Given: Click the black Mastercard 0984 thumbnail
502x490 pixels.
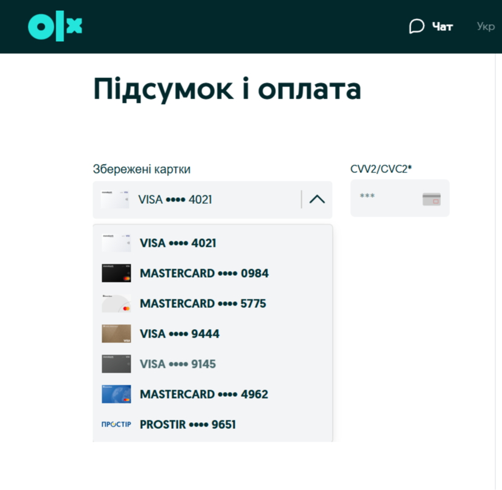Looking at the screenshot, I should [116, 273].
